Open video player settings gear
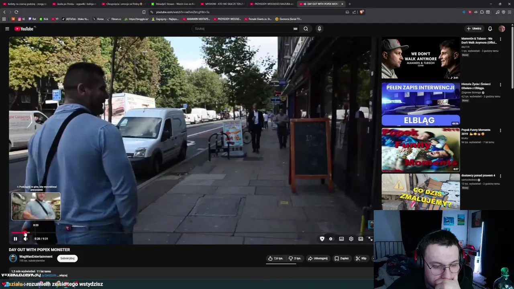This screenshot has height=289, width=514. click(351, 239)
